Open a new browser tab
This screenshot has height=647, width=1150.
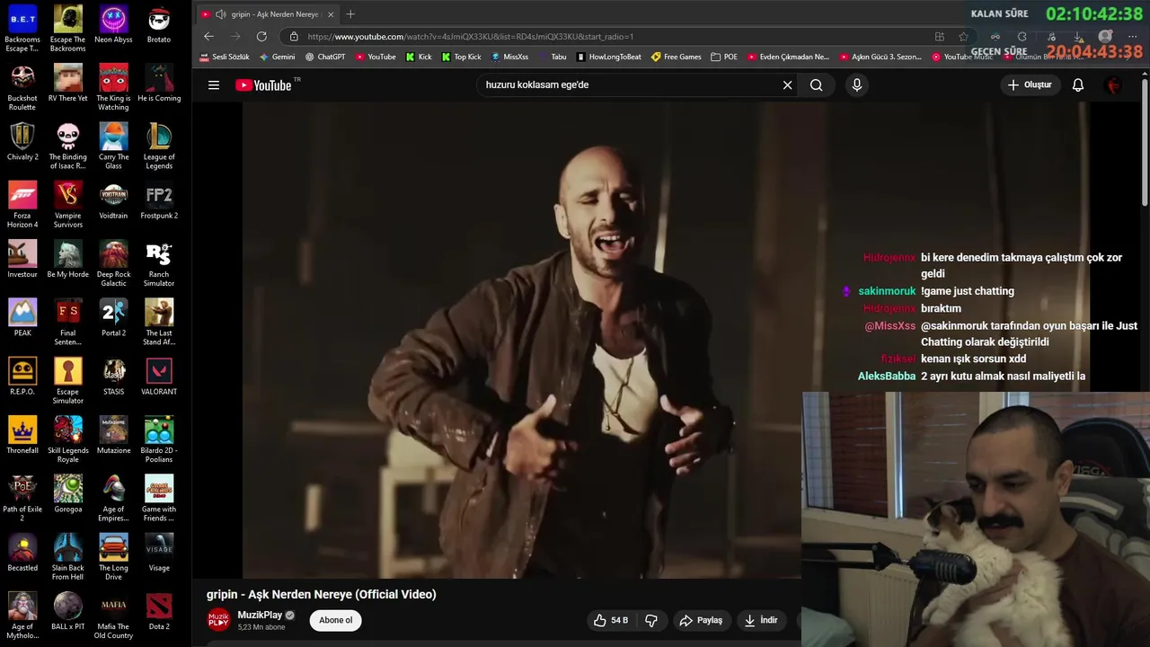click(x=350, y=13)
